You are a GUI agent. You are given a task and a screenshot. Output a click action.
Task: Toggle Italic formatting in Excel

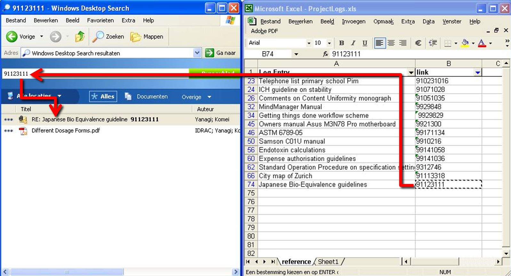(353, 43)
